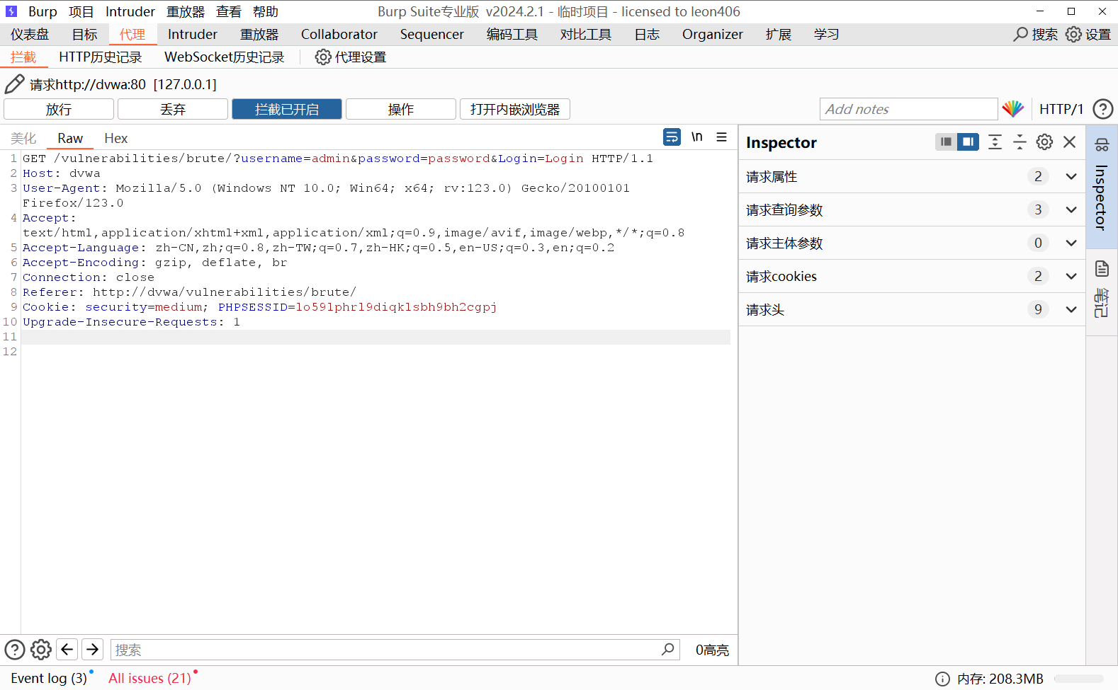Click the bottom 搜索 search field
Screen dimensions: 1118x690
point(395,650)
